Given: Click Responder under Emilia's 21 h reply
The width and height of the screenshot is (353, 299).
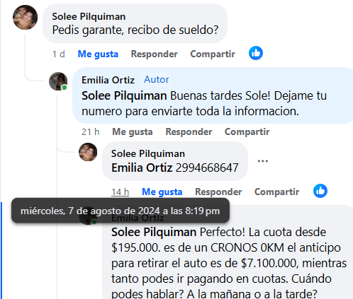Looking at the screenshot, I should click(x=189, y=131).
